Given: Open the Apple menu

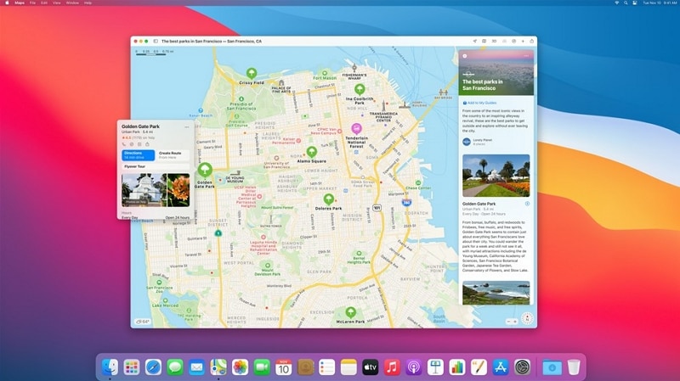Looking at the screenshot, I should (x=7, y=3).
